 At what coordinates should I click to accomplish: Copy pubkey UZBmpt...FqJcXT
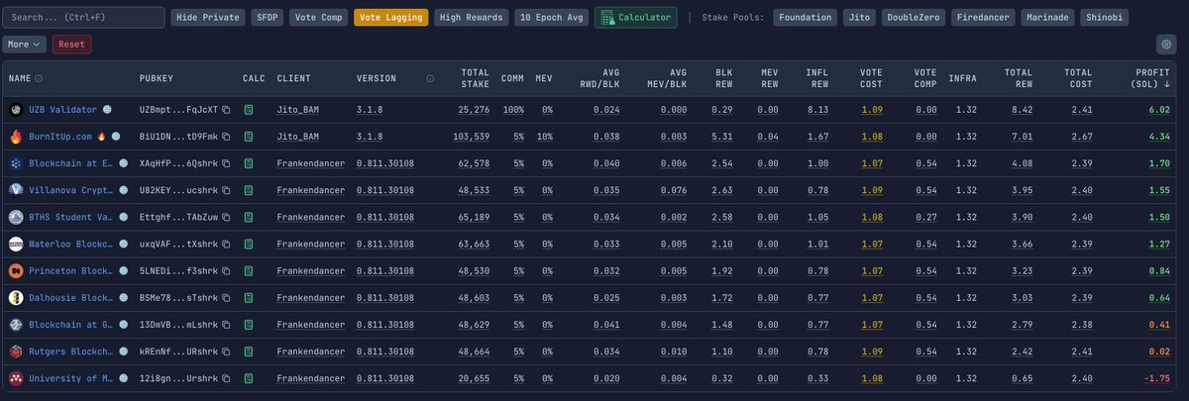226,109
